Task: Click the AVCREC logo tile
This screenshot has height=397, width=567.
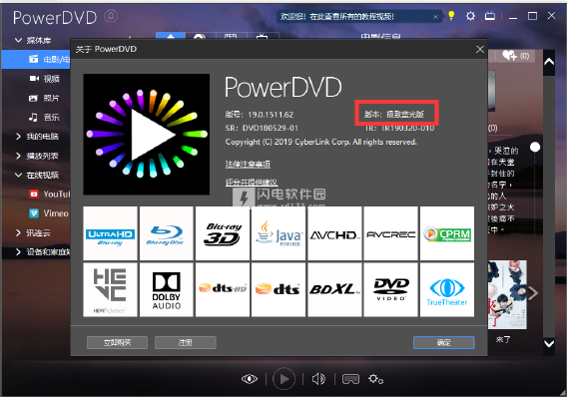Action: click(x=391, y=233)
